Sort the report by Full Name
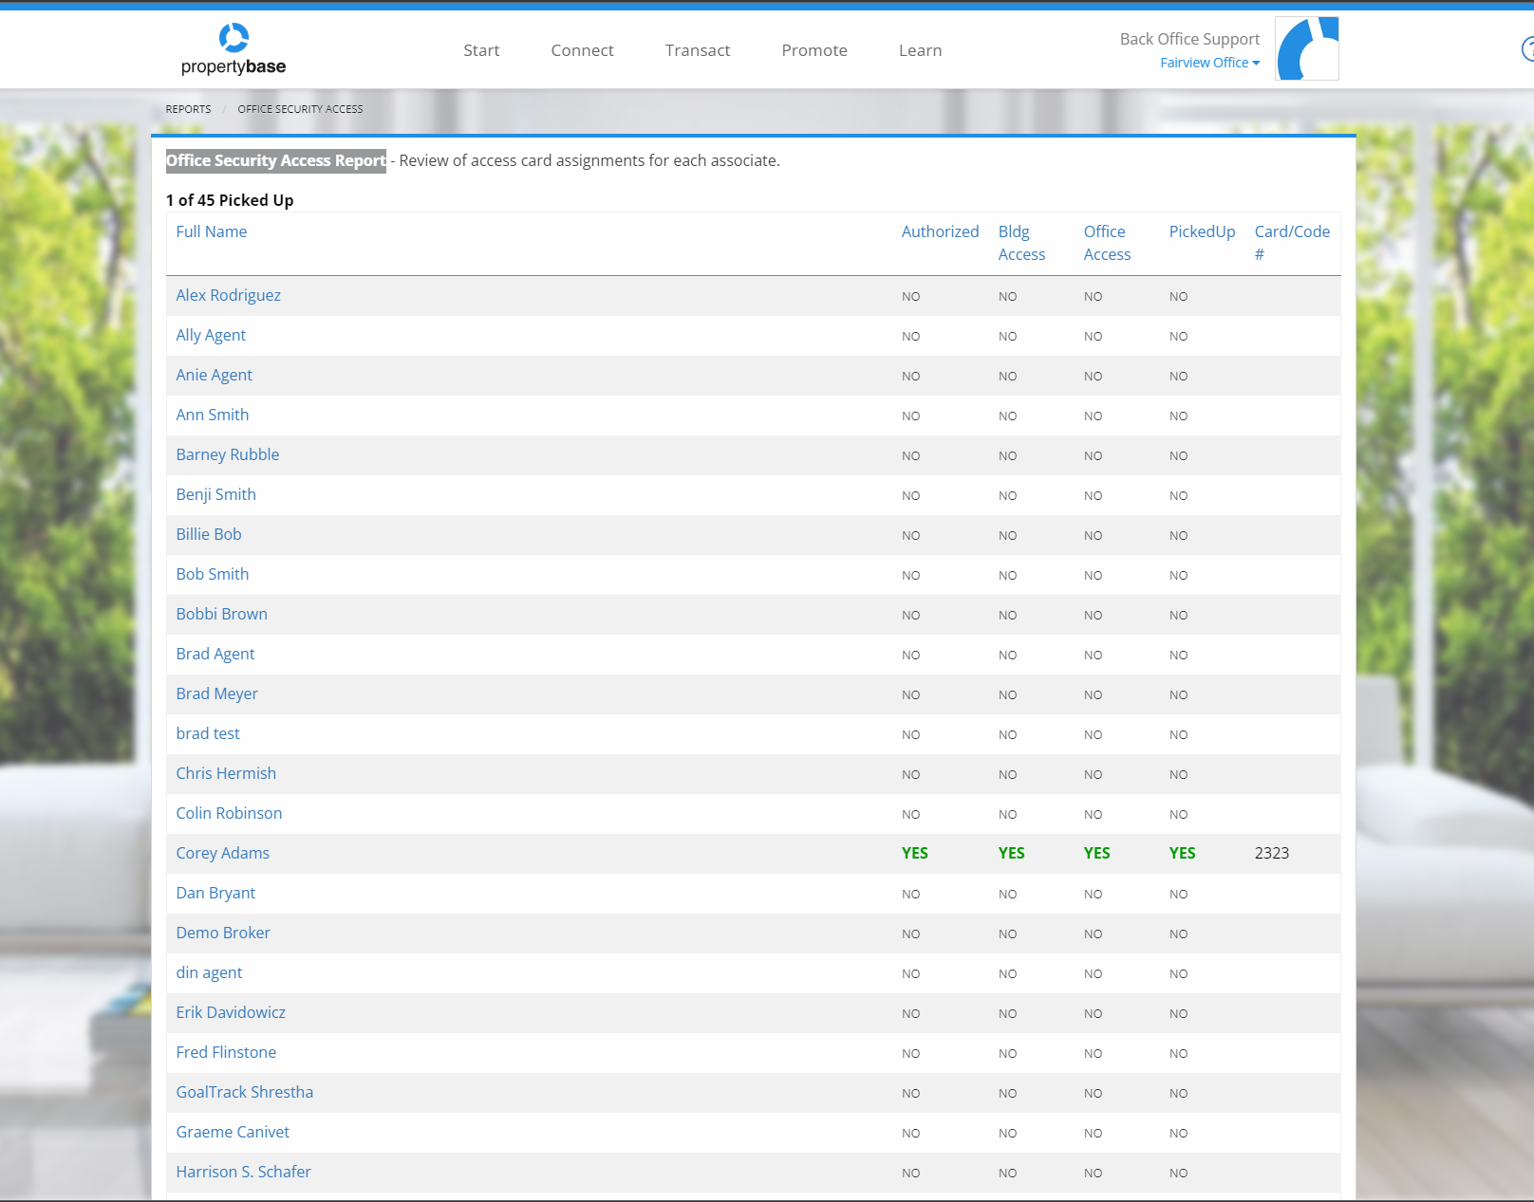1534x1202 pixels. coord(211,231)
